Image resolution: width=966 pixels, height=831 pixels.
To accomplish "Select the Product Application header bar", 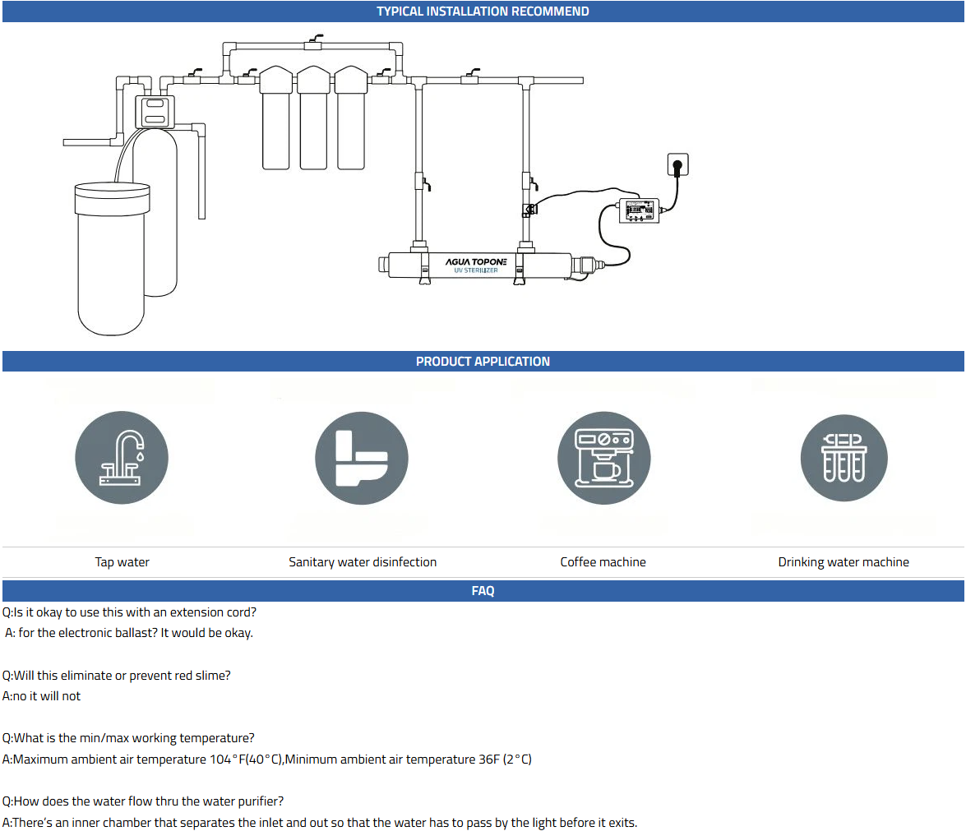I will [x=483, y=362].
